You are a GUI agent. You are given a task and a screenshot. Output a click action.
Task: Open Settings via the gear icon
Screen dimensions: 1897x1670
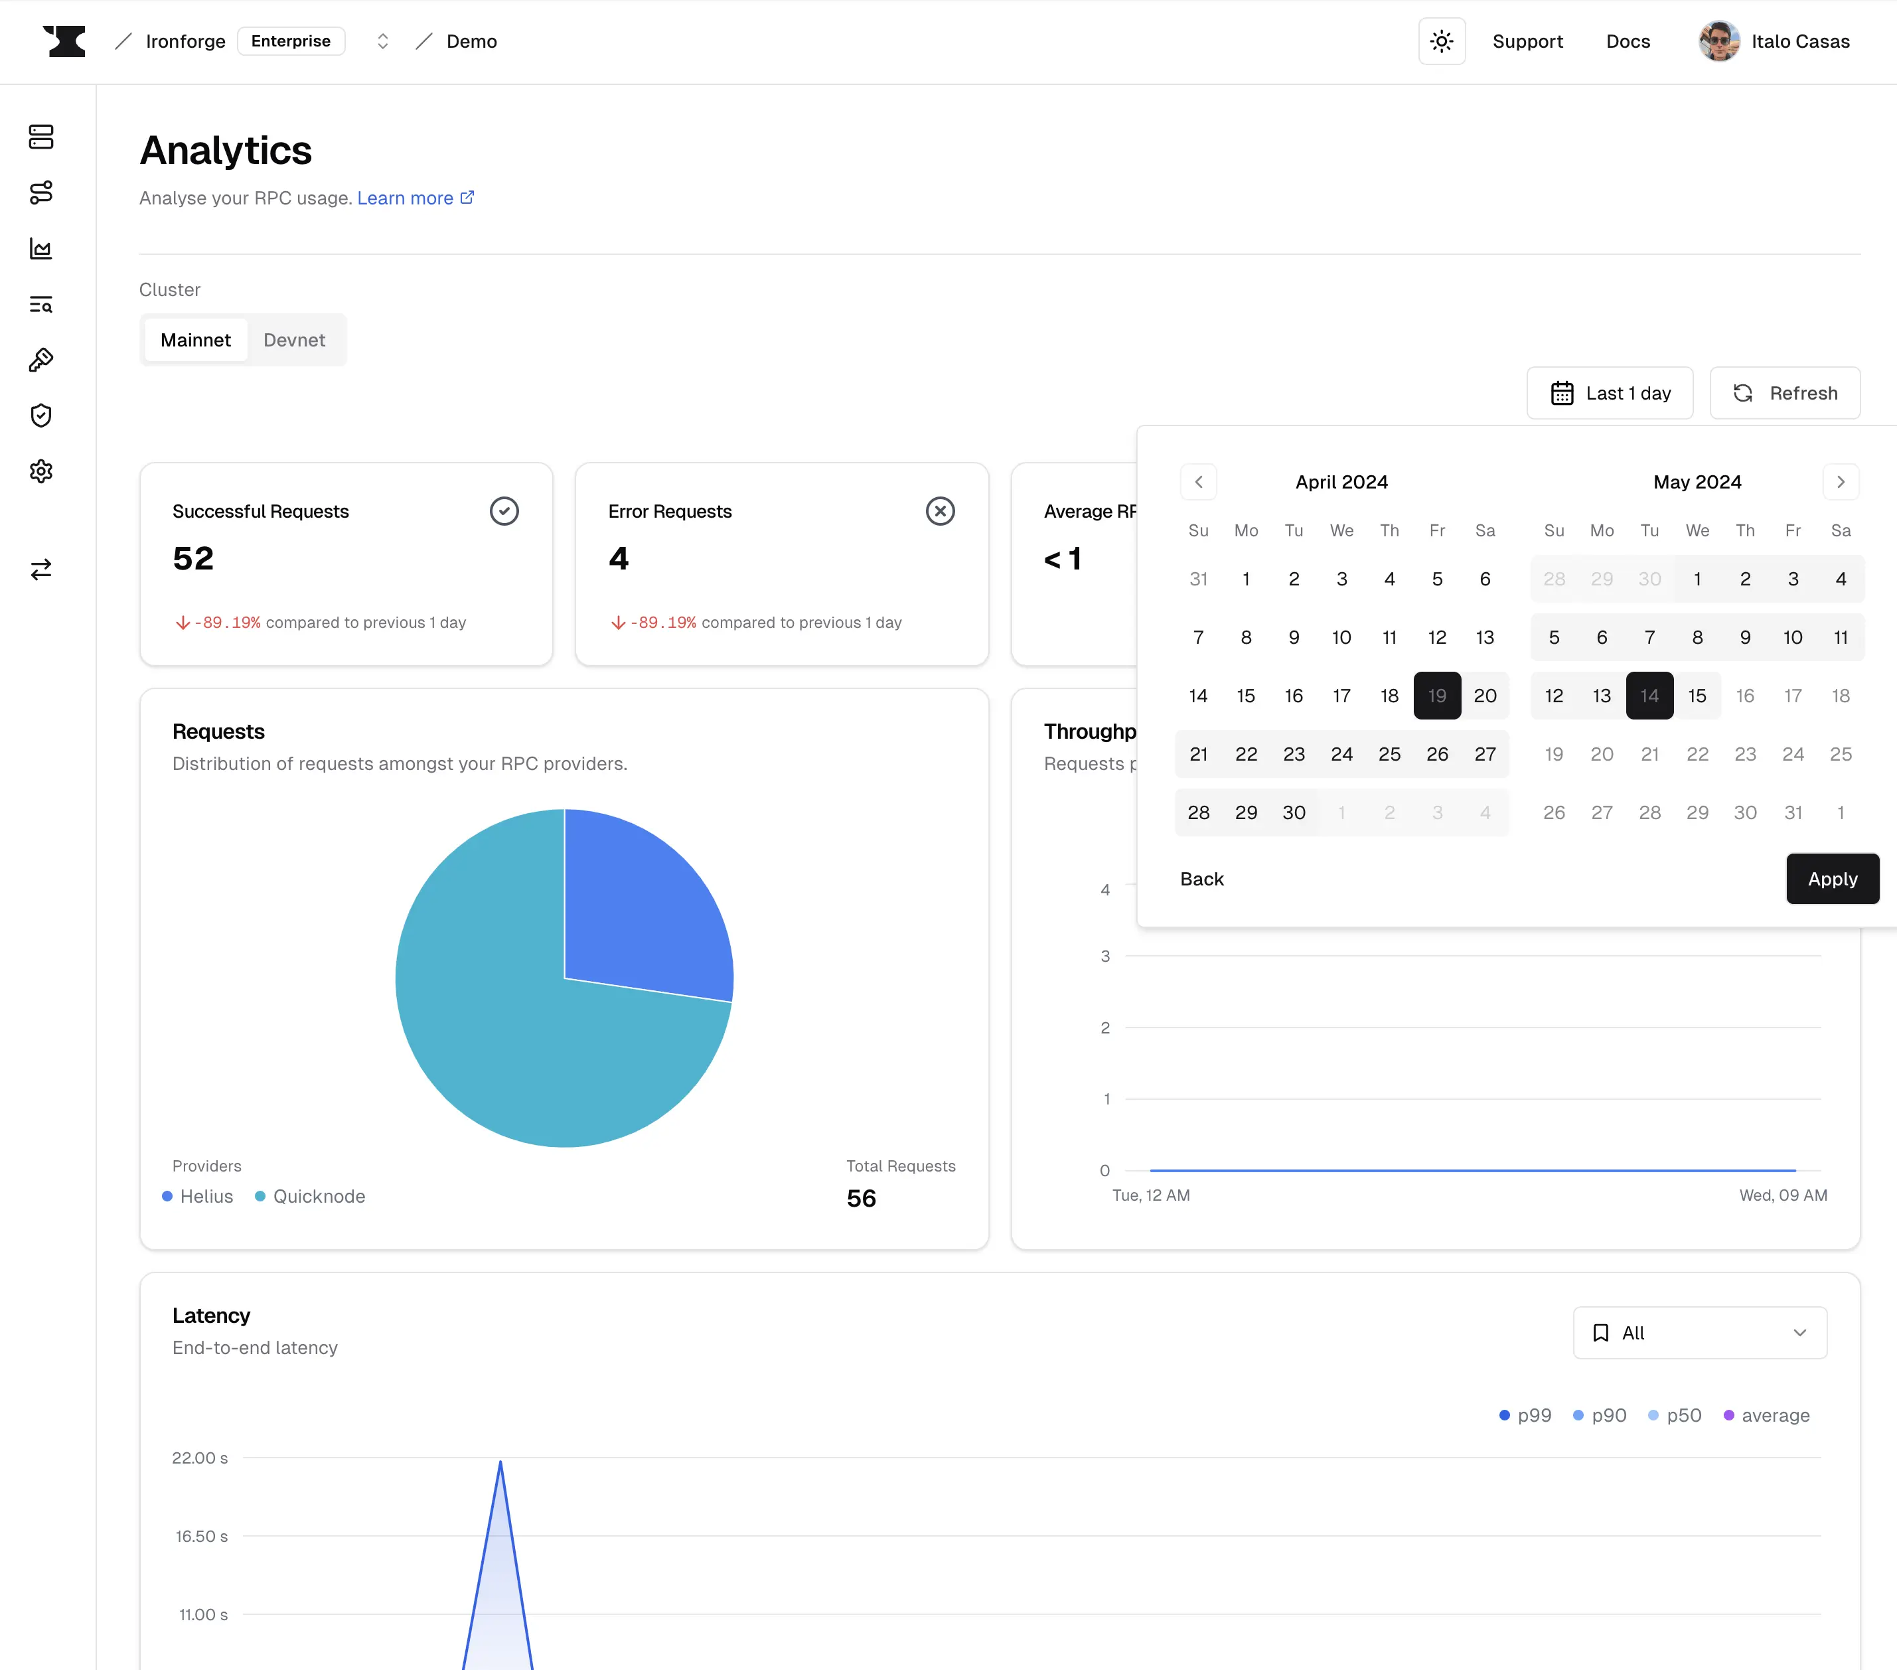point(41,471)
